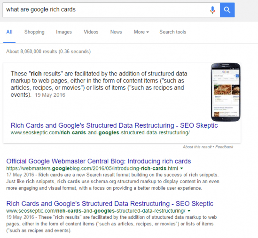Expand arrow next to lower seoskeptic.com URL

pyautogui.click(x=189, y=211)
